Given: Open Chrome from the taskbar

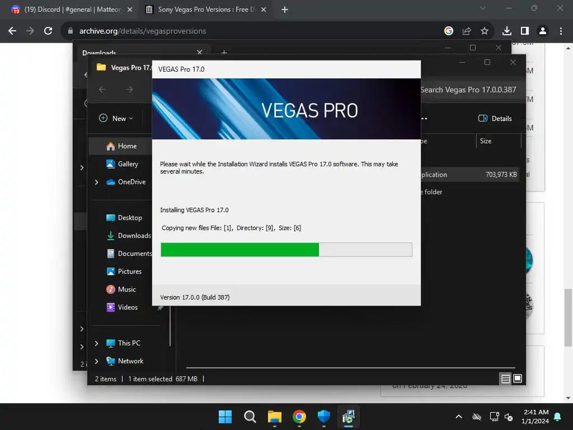Looking at the screenshot, I should coord(299,417).
